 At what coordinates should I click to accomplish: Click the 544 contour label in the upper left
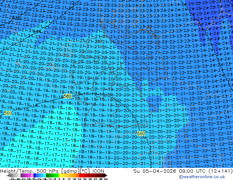[37, 31]
